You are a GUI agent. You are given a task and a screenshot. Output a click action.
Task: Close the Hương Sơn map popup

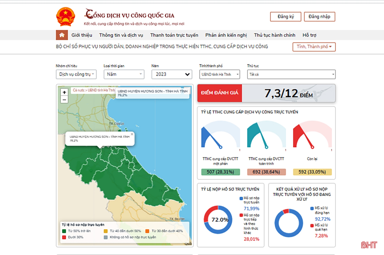(x=132, y=134)
